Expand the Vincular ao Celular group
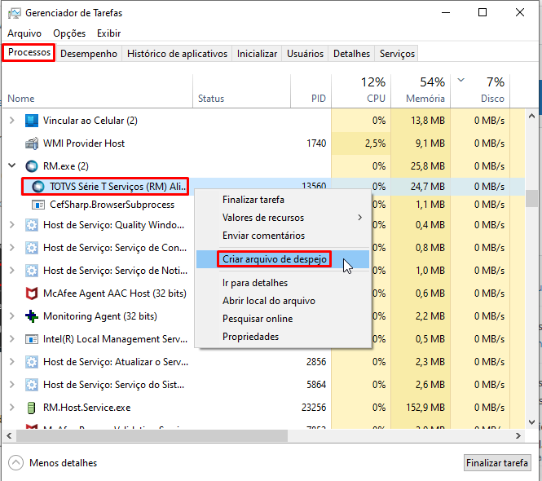The image size is (542, 481). coord(11,120)
